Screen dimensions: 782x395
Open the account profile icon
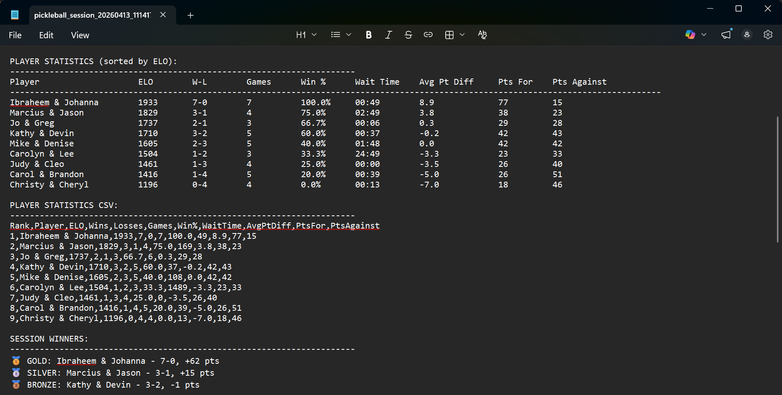tap(747, 35)
